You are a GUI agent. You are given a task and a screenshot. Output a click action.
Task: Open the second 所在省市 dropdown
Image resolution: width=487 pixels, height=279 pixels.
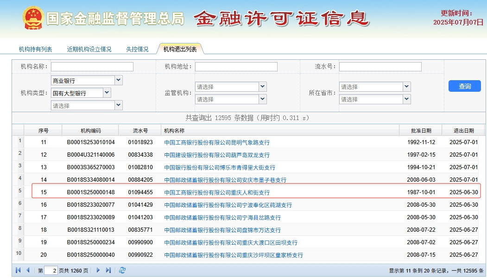click(x=406, y=99)
